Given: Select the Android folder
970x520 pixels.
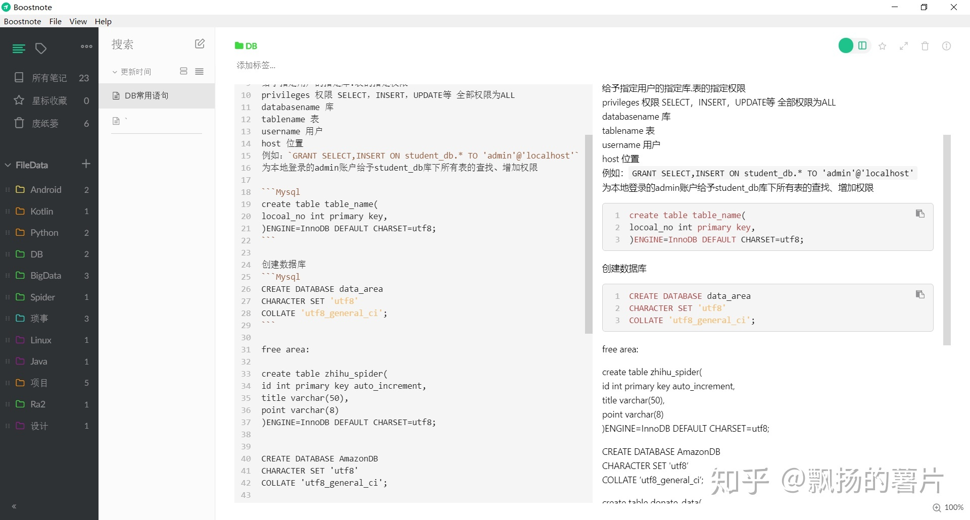Looking at the screenshot, I should click(x=50, y=190).
